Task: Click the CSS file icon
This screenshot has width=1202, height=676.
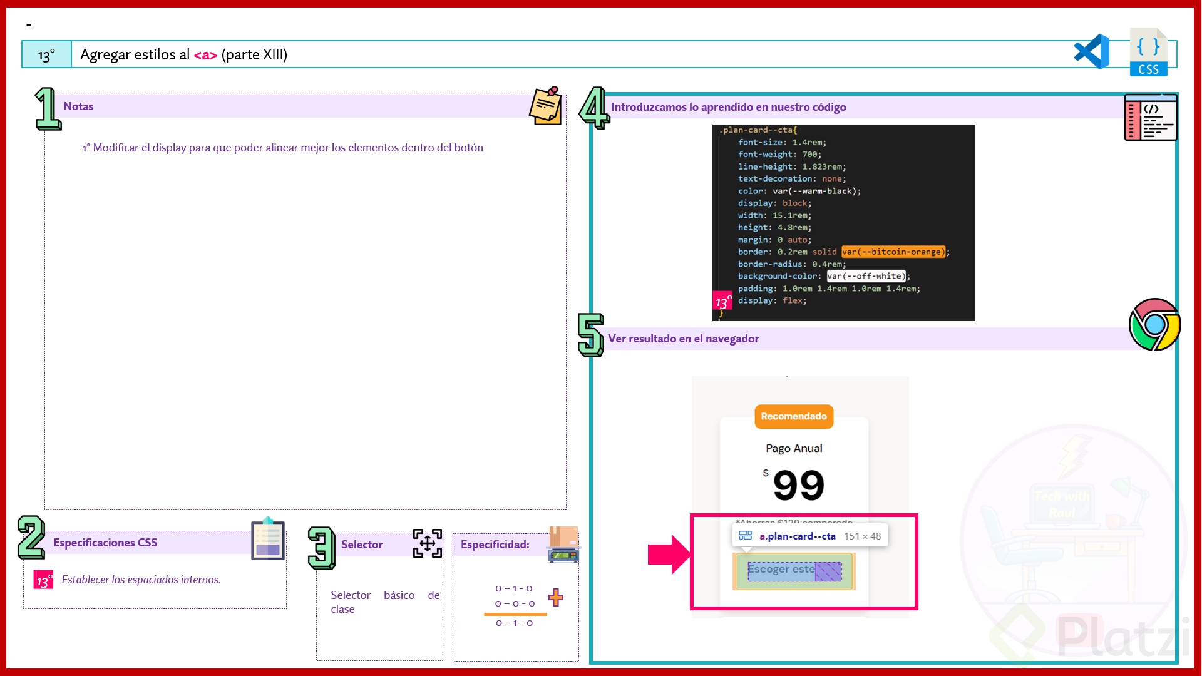Action: [x=1149, y=53]
